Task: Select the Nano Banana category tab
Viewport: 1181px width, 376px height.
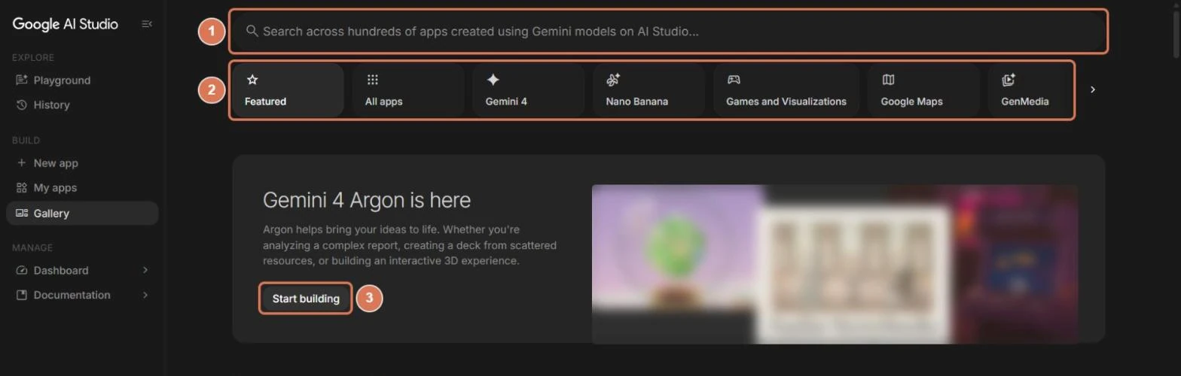Action: pos(648,90)
